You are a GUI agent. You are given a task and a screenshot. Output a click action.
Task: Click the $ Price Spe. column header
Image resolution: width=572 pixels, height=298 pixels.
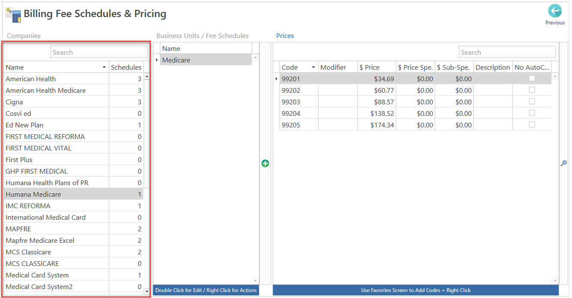pos(415,67)
